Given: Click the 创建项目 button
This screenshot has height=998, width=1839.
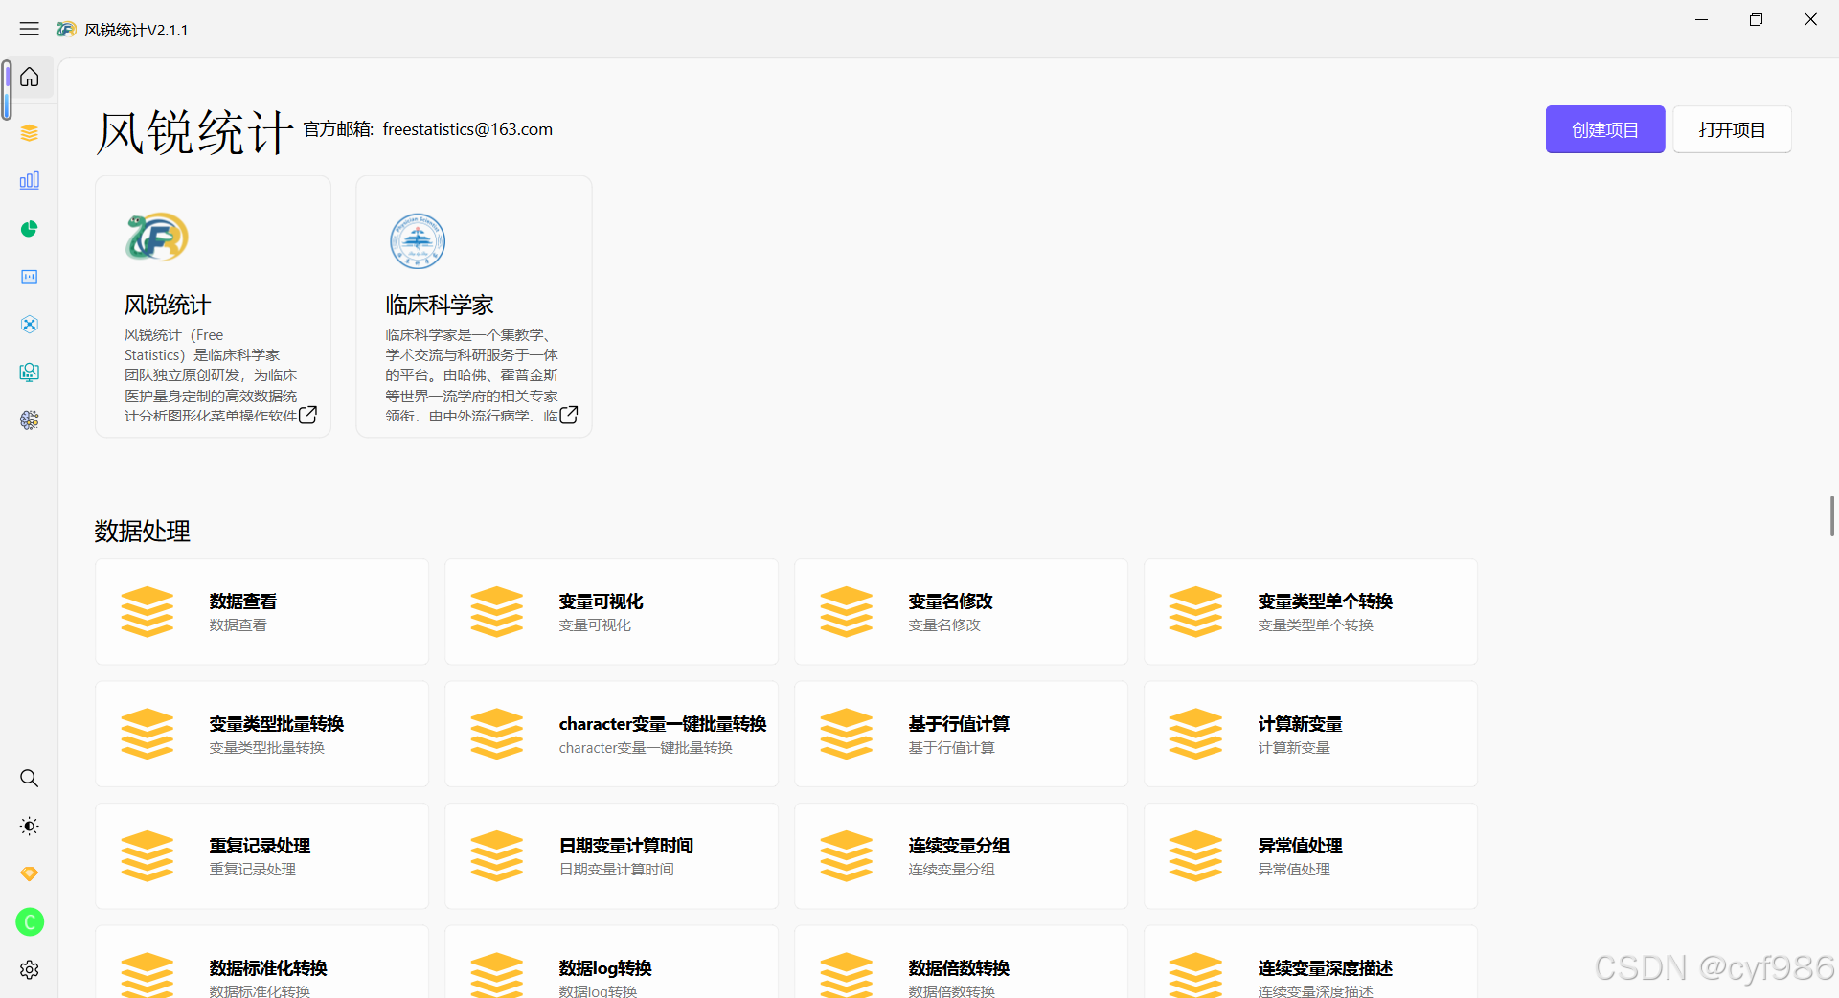Looking at the screenshot, I should (x=1605, y=129).
